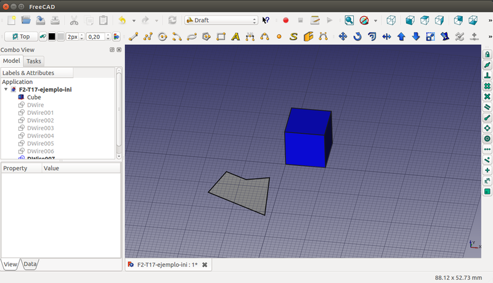Select the Draft Circle tool
Viewport: 493px width, 283px height.
coord(163,36)
